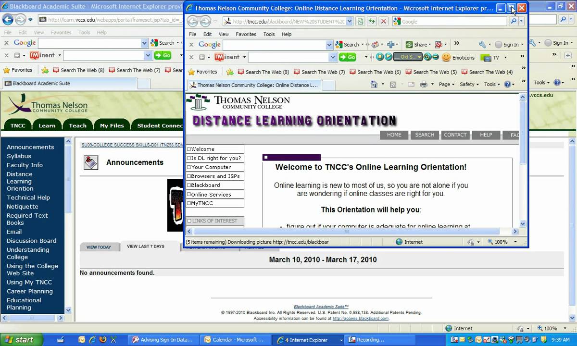Screen dimensions: 577x346
Task: Click green Go button on IMinent toolbar front window
Action: [x=347, y=57]
